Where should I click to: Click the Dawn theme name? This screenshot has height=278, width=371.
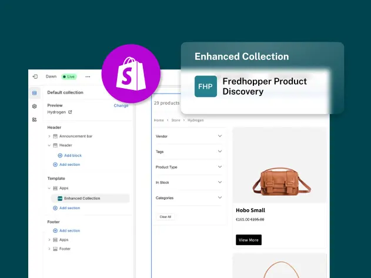[51, 76]
